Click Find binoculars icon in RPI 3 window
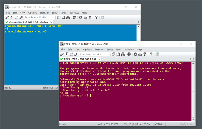Screen dimensions: 202x129 [x=123, y=54]
